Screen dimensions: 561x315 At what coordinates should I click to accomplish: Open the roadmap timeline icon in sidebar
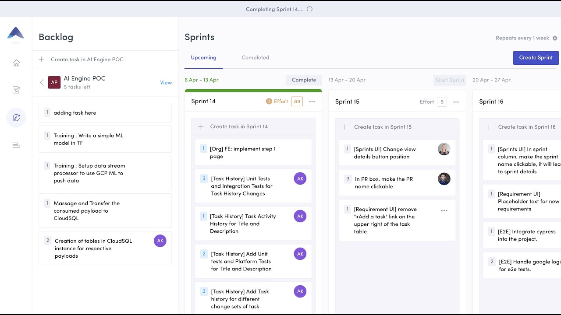tap(16, 145)
